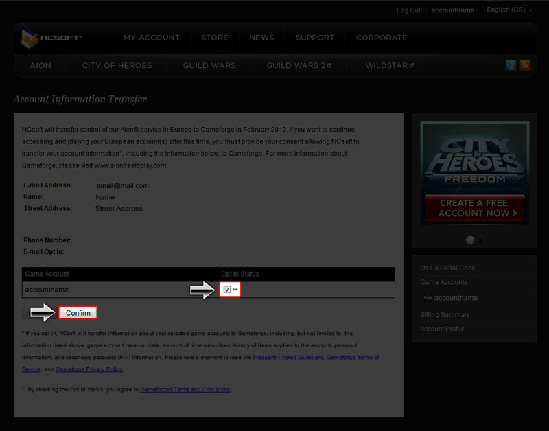Image resolution: width=549 pixels, height=431 pixels.
Task: Click the Account Information Transfer heading
Action: 80,99
